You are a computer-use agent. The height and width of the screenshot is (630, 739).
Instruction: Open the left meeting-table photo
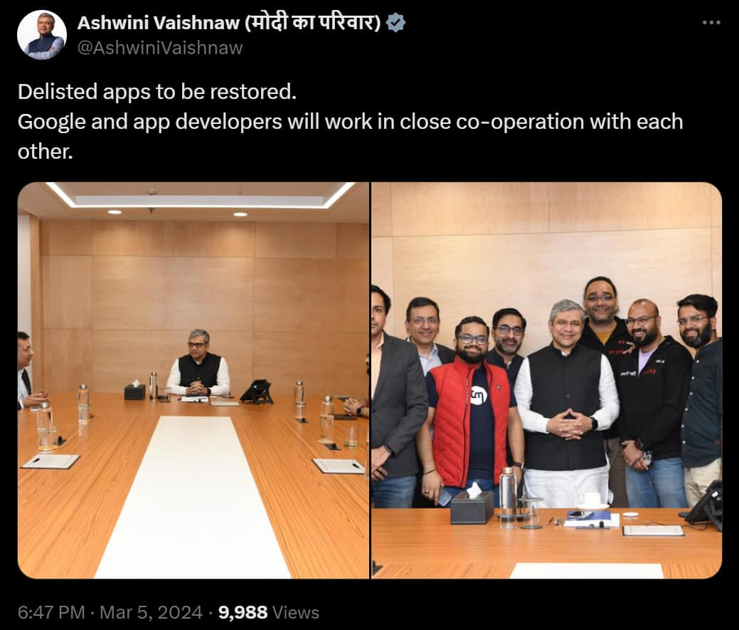pos(193,380)
